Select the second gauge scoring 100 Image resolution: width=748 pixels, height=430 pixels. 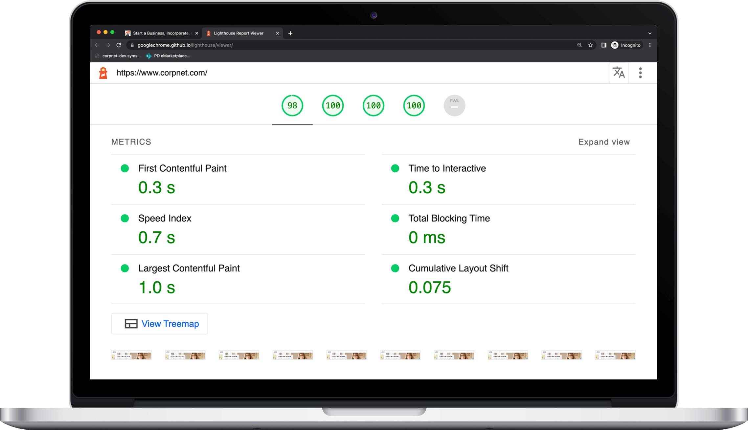tap(333, 106)
